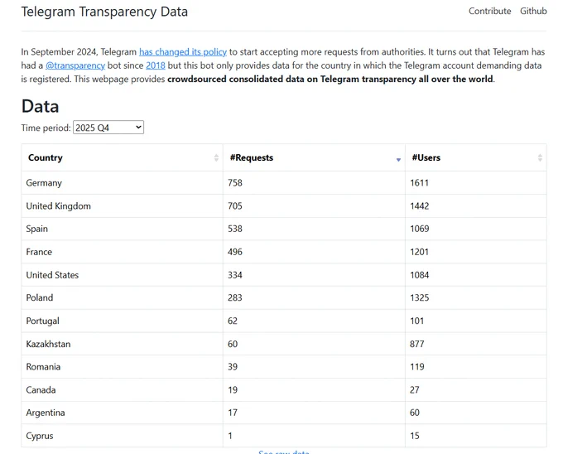Select the United Kingdom country cell
This screenshot has width=563, height=454.
point(122,205)
